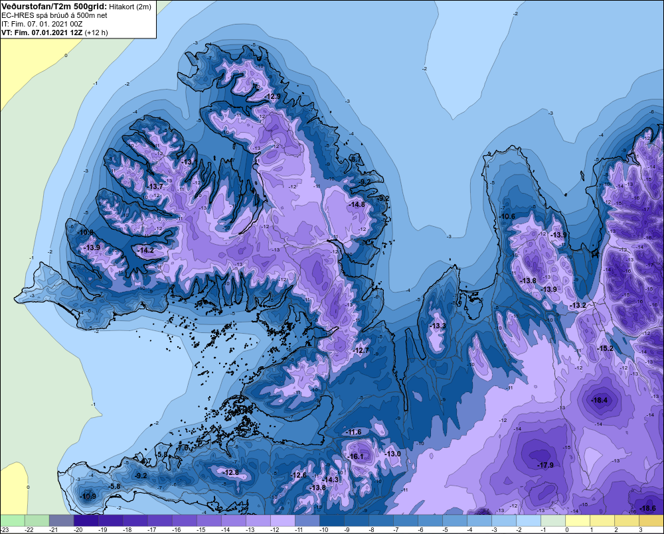Viewport: 664px width, 534px height.
Task: Select the -13.0 temperature value
Action: [x=392, y=454]
